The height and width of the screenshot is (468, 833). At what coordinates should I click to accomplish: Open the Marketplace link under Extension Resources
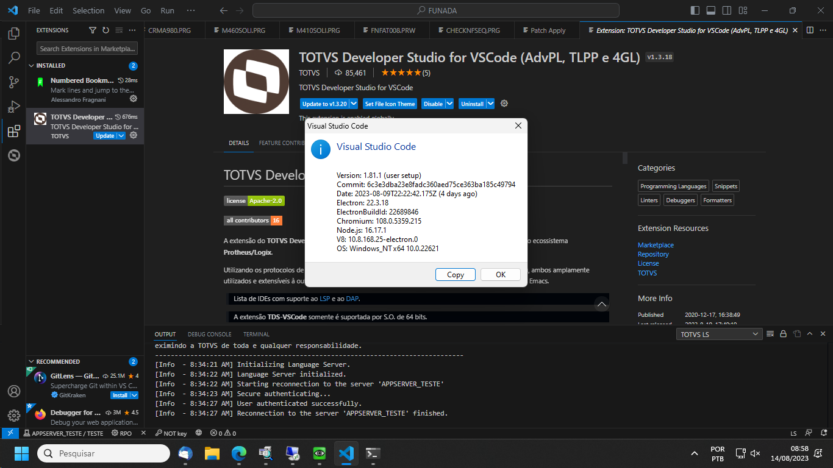pyautogui.click(x=656, y=244)
